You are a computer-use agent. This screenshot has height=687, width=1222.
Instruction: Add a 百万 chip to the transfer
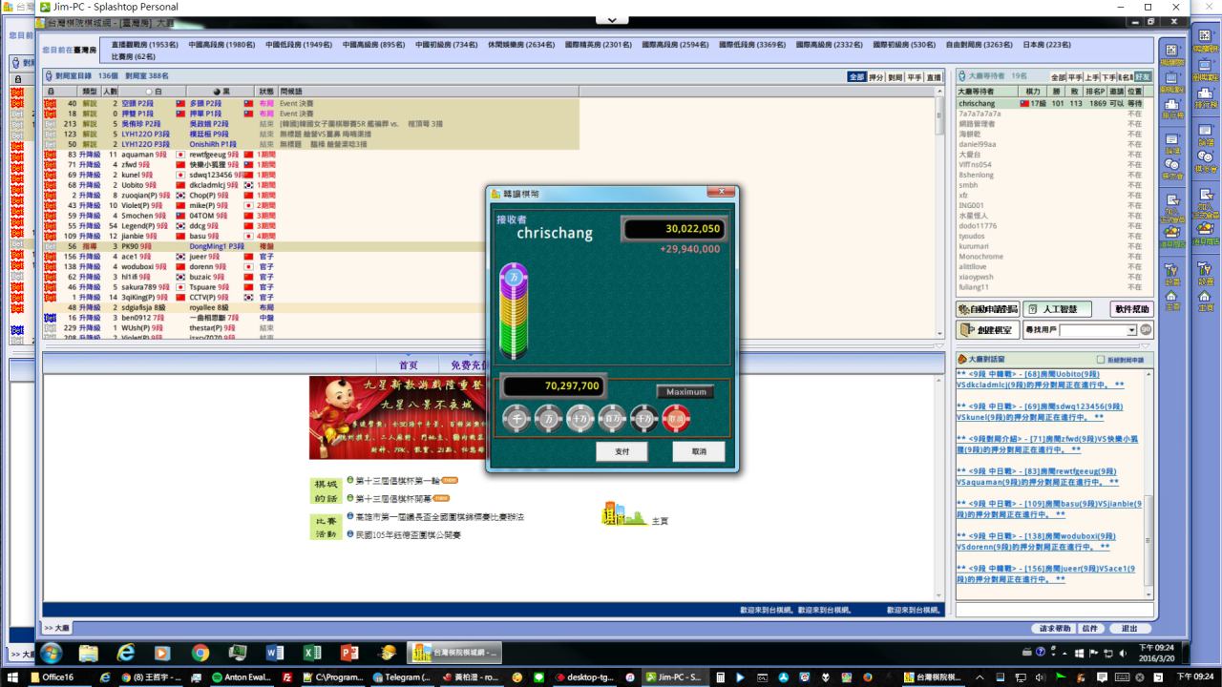612,417
